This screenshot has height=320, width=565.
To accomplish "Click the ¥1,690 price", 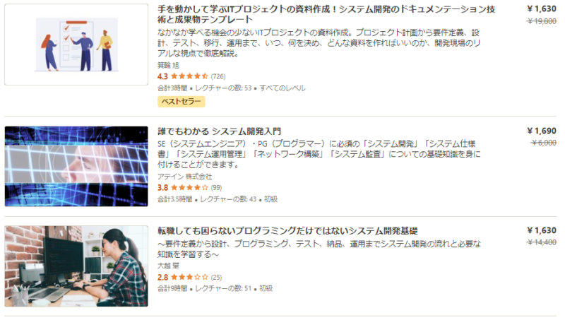I will pyautogui.click(x=542, y=131).
